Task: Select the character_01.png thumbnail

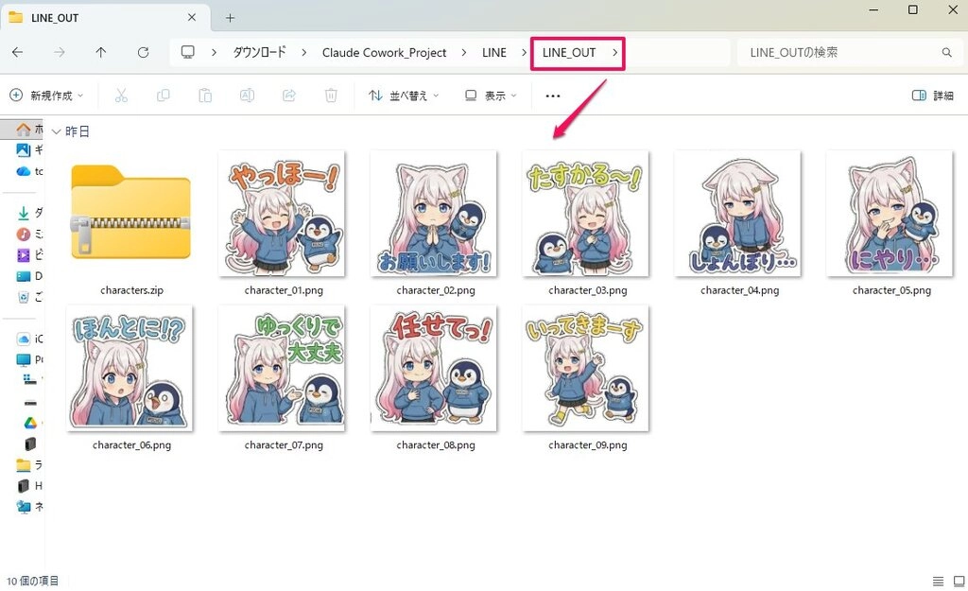Action: tap(282, 214)
